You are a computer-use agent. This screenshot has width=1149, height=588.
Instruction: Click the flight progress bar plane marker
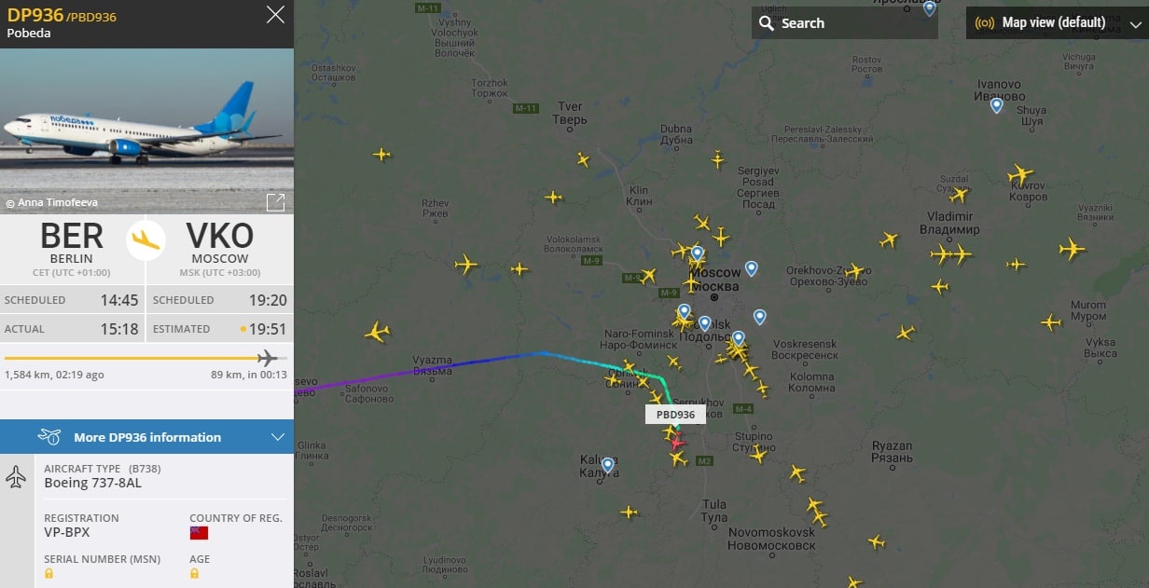click(268, 358)
